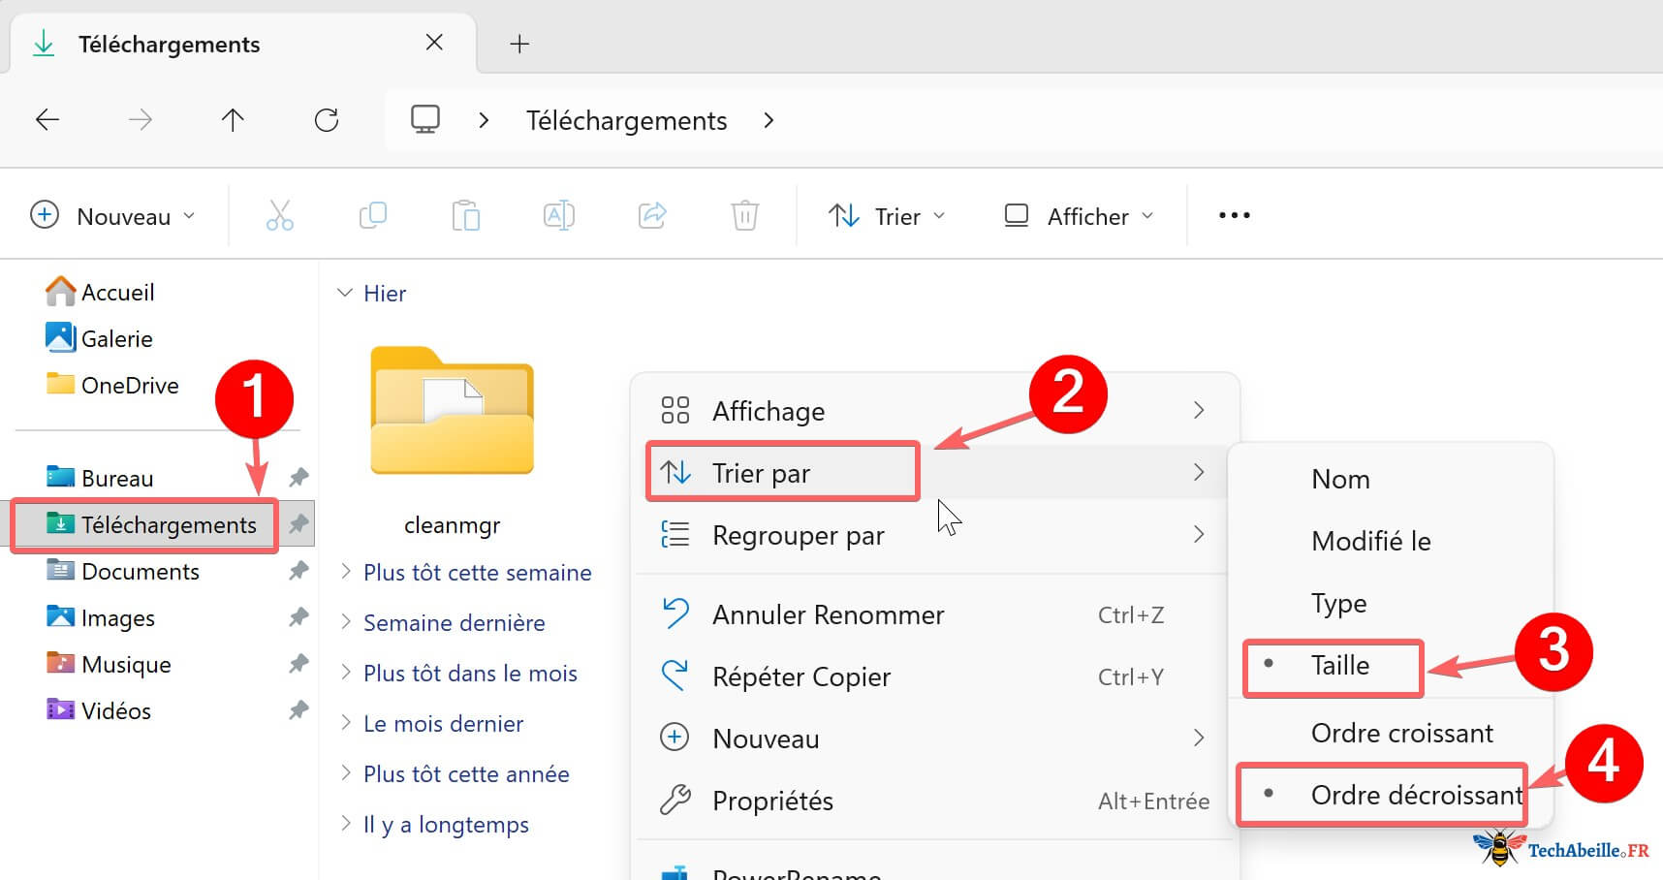Click the Back navigation button

click(47, 119)
